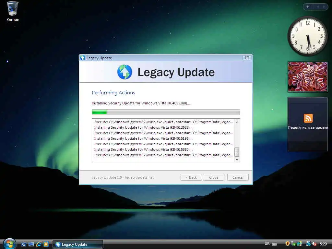Viewport: 332px width, 249px height.
Task: Click the keyboard icon in language bar
Action: point(274,244)
